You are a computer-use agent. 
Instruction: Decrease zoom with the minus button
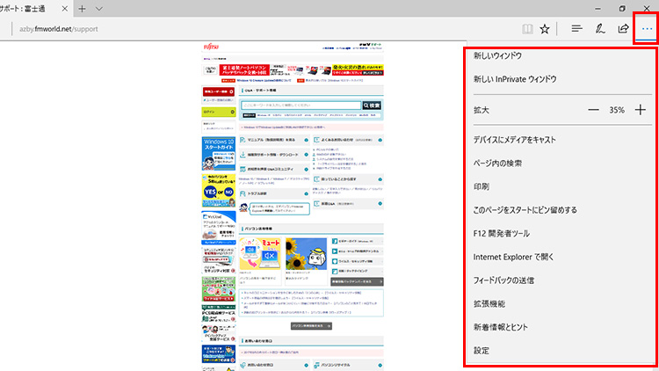coord(593,110)
